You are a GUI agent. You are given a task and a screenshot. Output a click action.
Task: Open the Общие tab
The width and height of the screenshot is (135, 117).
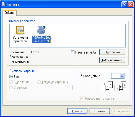[x=10, y=13]
